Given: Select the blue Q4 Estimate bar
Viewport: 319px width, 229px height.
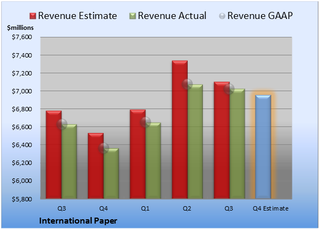Looking at the screenshot, I should pos(263,147).
